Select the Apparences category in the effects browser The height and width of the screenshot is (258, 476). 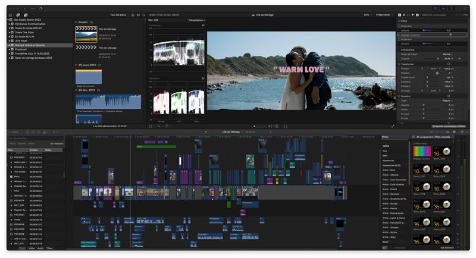click(389, 161)
